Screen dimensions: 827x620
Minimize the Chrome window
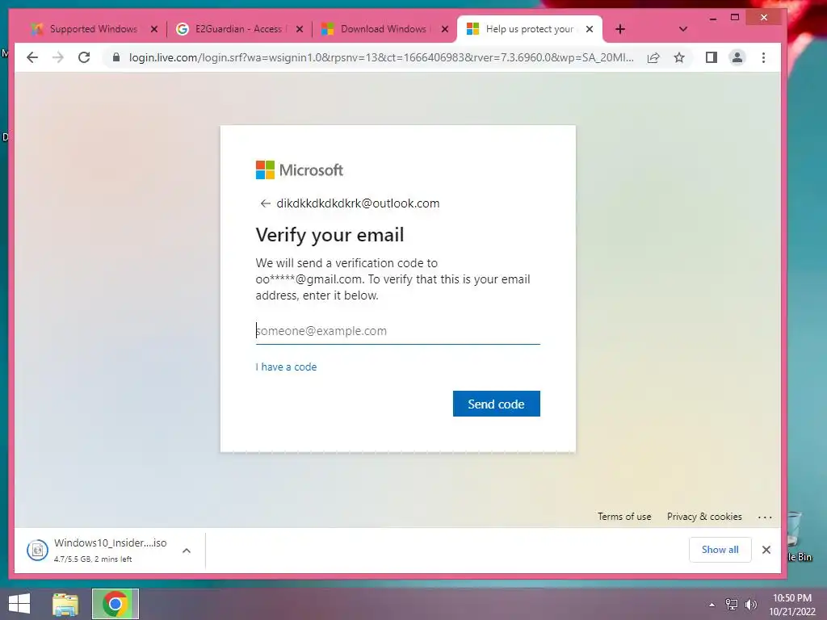[713, 18]
